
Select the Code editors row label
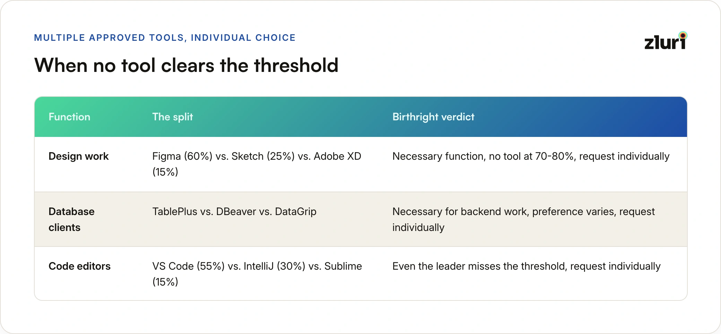coord(79,266)
